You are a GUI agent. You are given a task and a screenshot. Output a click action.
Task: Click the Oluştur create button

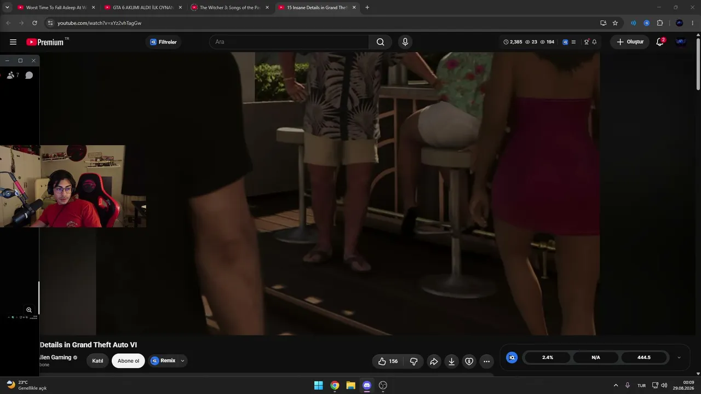pyautogui.click(x=630, y=42)
